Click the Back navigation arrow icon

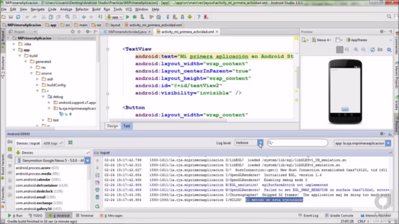[x=84, y=17]
